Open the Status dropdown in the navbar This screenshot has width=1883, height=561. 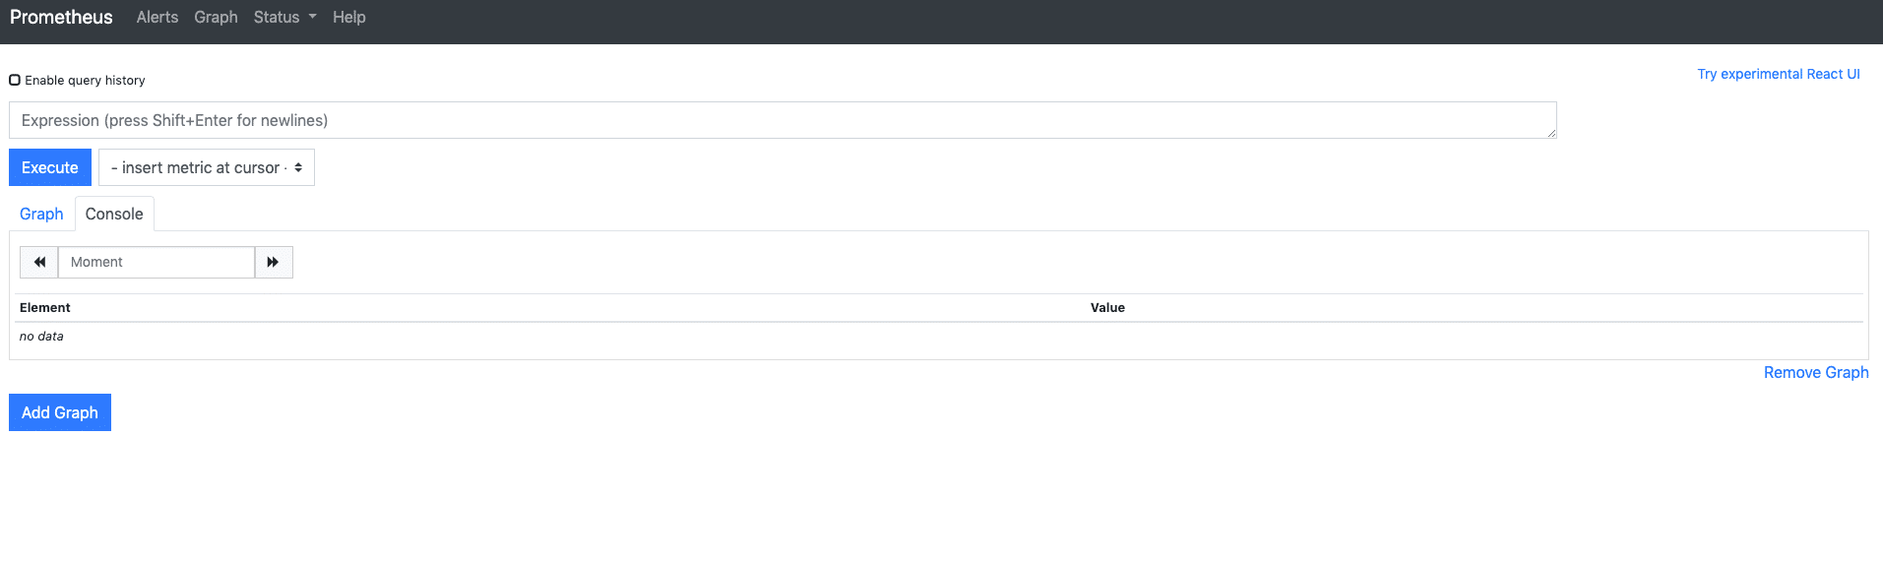pyautogui.click(x=284, y=17)
